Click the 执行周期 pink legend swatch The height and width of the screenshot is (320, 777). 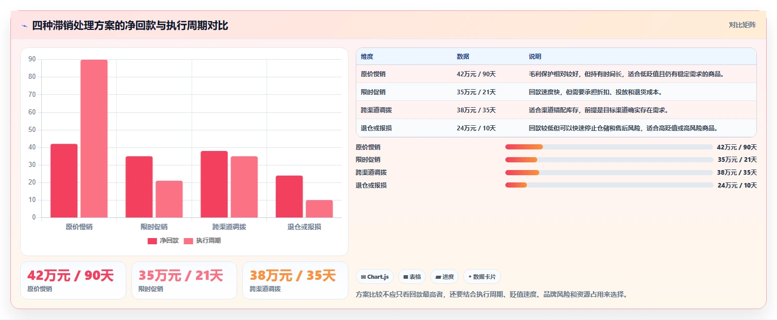pyautogui.click(x=188, y=241)
